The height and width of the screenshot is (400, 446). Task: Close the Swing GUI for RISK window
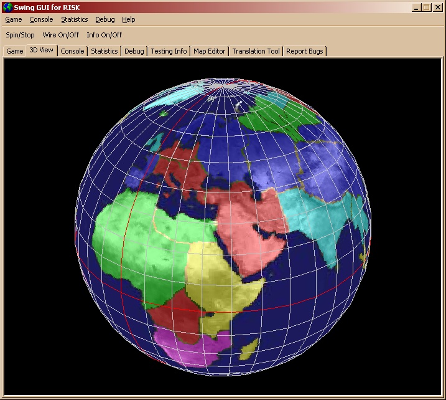[437, 7]
